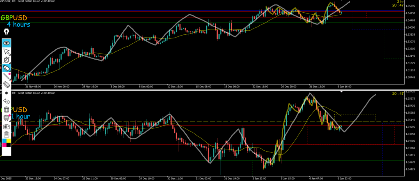Take a screenshot with the camera icon

(7, 126)
